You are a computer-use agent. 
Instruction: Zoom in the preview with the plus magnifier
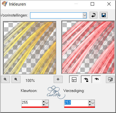click(x=16, y=79)
